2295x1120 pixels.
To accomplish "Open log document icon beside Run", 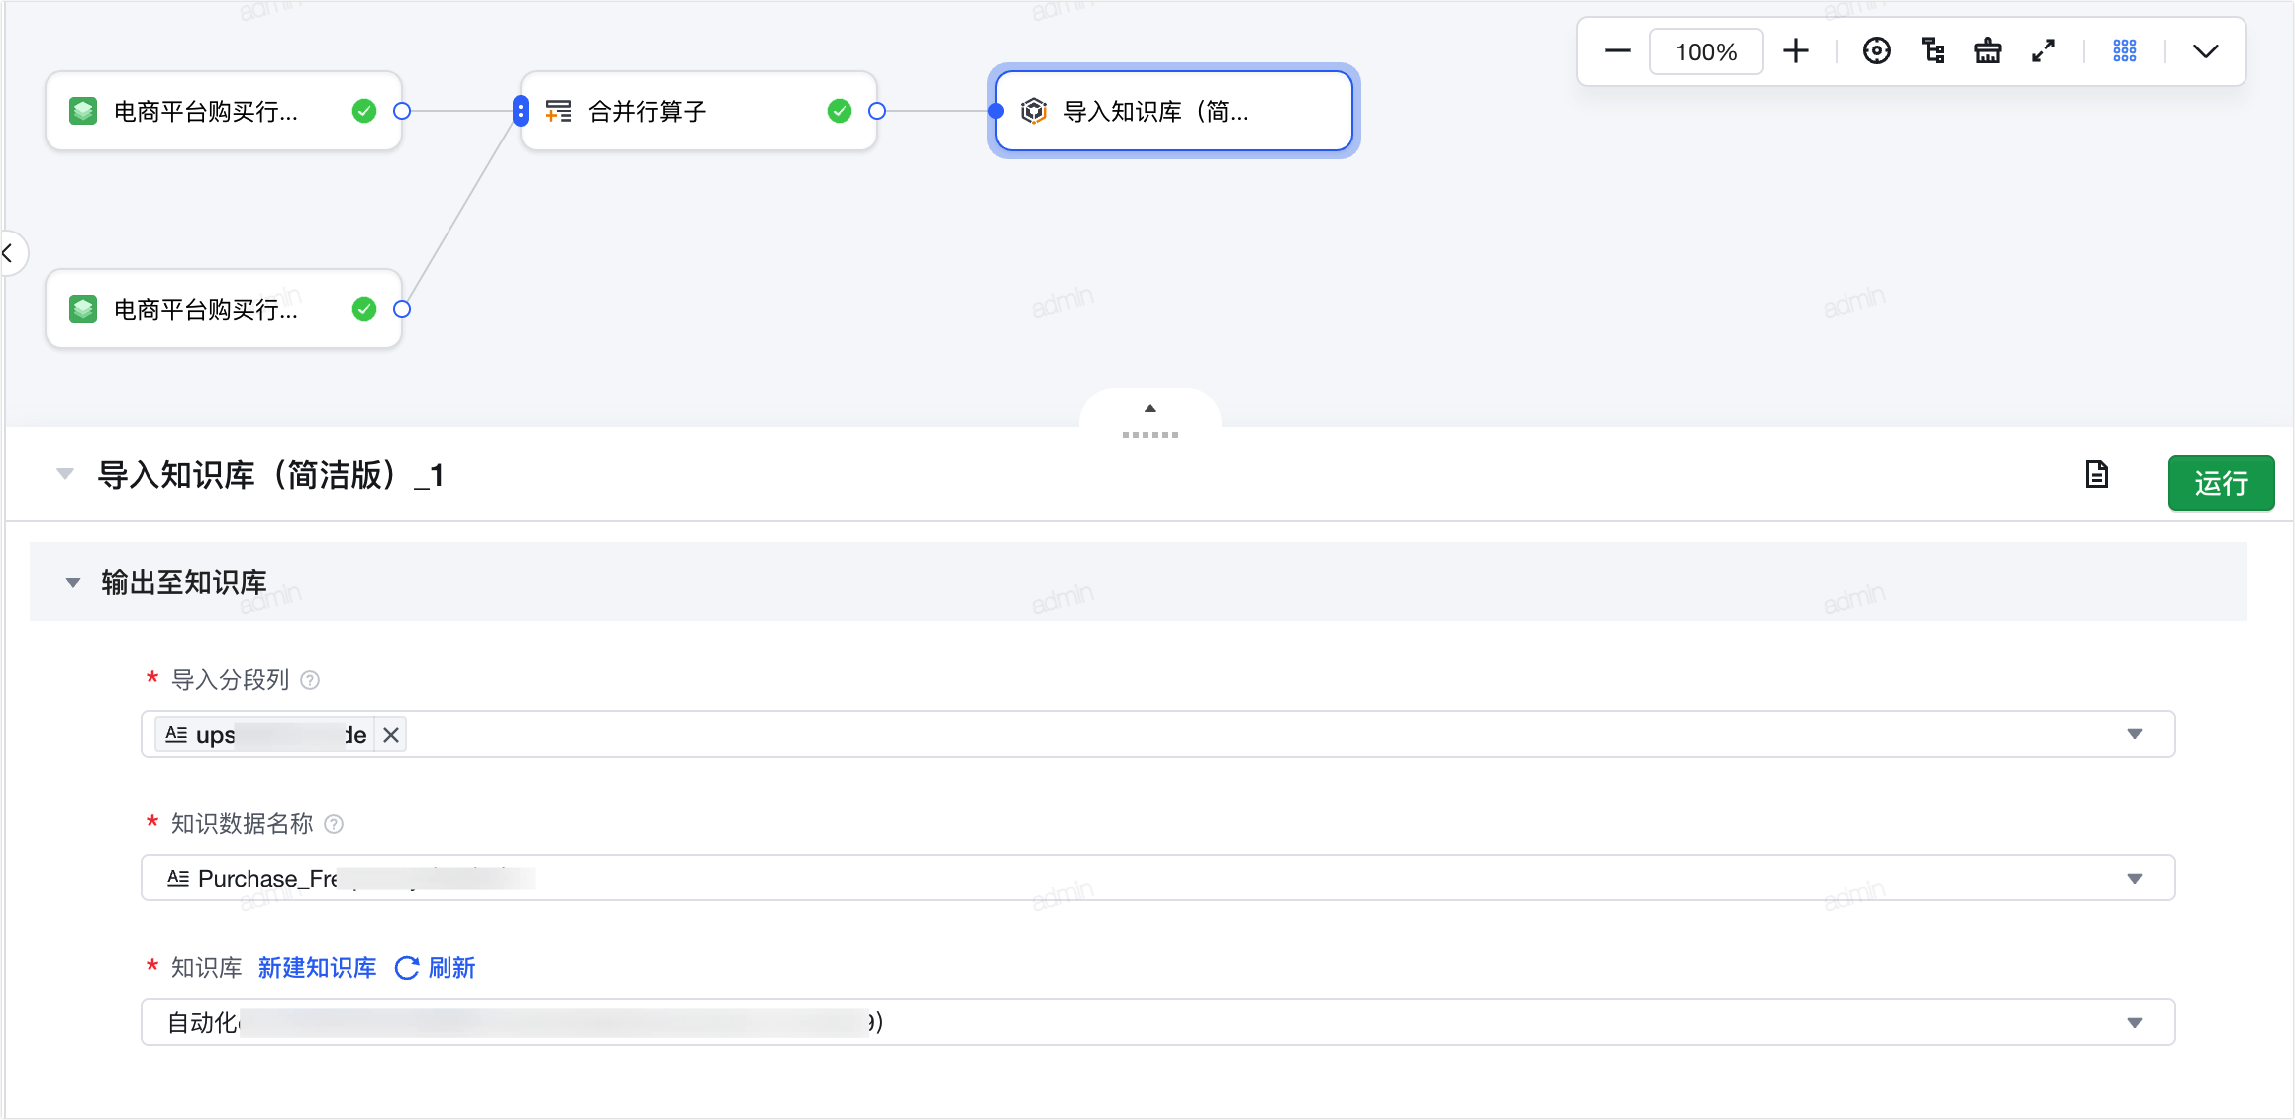I will click(x=2096, y=475).
